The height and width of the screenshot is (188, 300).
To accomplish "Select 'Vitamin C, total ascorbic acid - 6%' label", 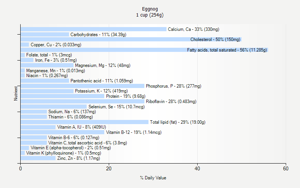I will tap(87, 143).
